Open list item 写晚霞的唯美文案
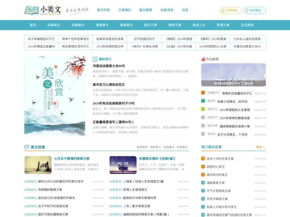The width and height of the screenshot is (290, 217). [x=50, y=190]
